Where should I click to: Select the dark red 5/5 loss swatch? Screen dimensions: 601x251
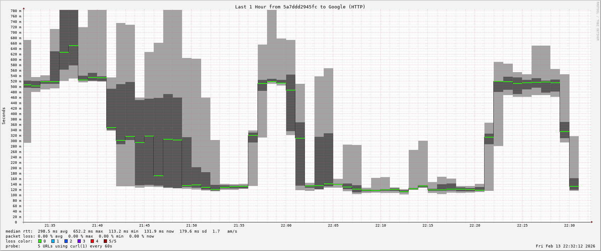(x=105, y=241)
